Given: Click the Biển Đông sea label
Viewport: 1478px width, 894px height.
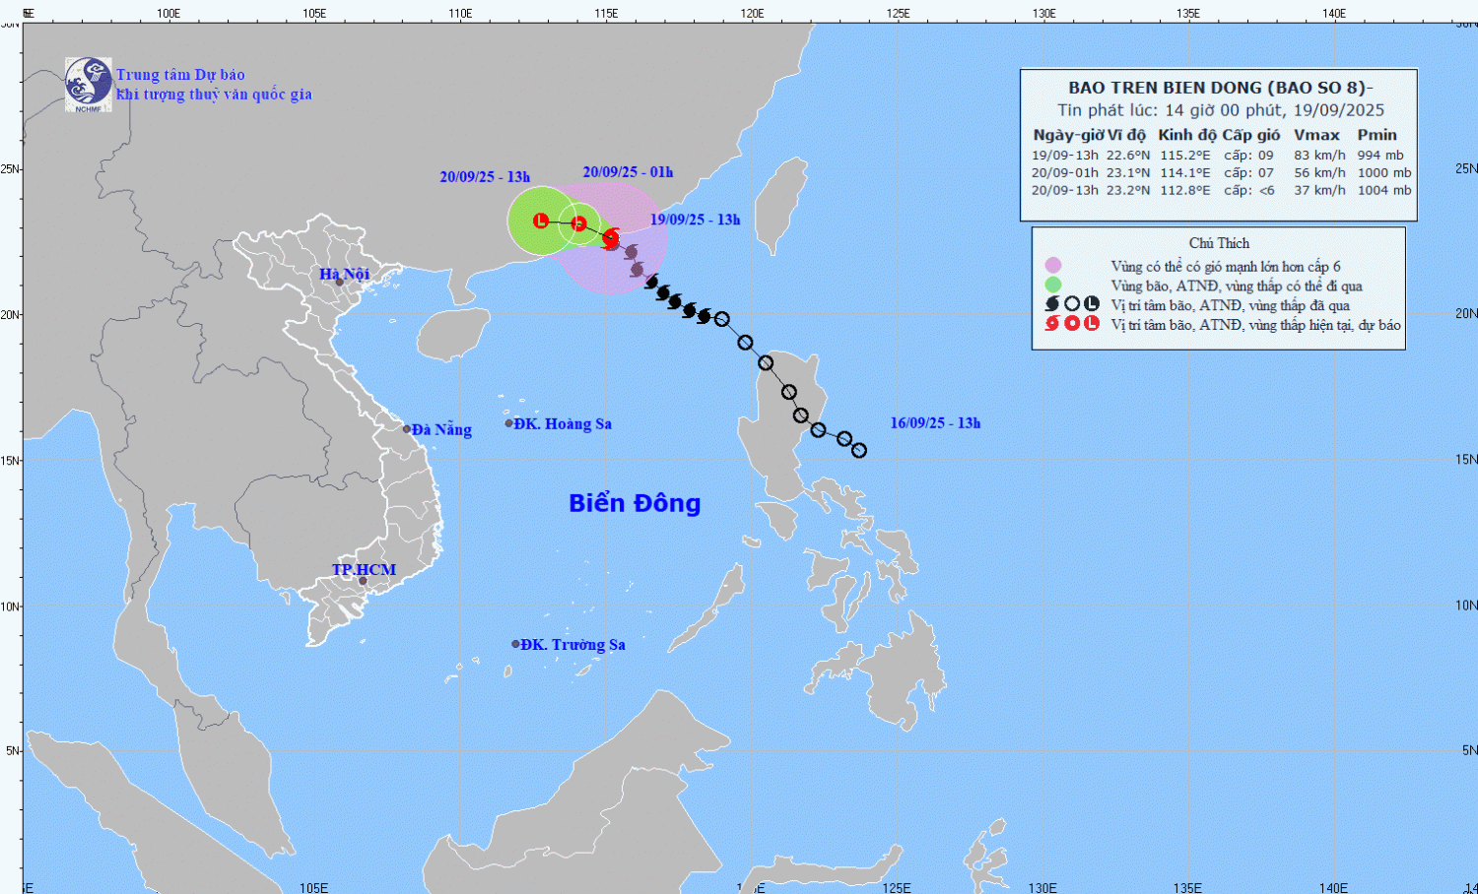Looking at the screenshot, I should pyautogui.click(x=635, y=503).
